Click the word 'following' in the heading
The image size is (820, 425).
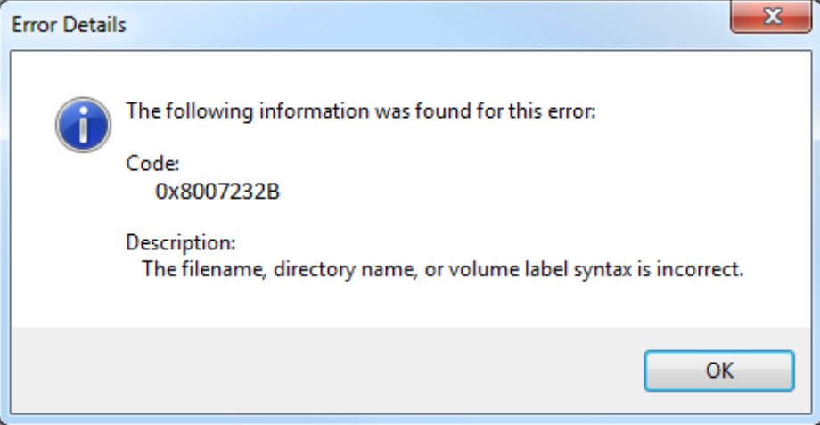point(209,111)
